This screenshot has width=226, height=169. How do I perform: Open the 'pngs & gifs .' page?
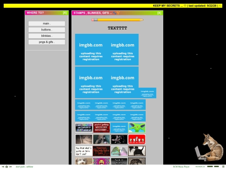pos(47,42)
